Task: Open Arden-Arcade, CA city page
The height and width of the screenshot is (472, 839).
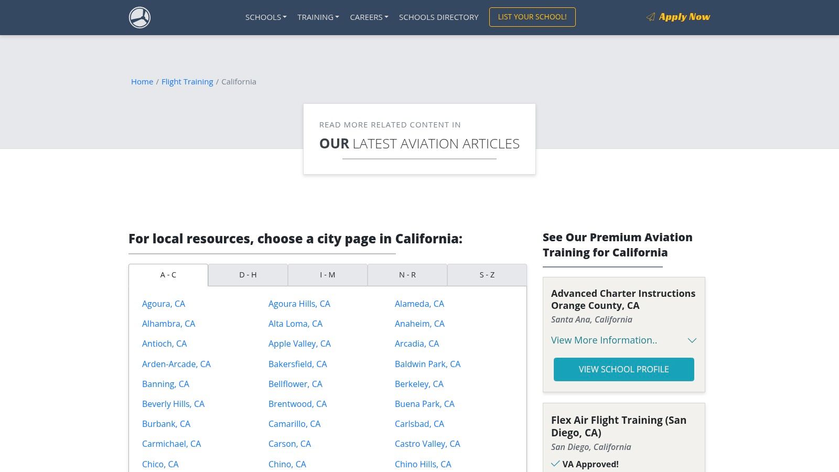Action: pos(176,364)
